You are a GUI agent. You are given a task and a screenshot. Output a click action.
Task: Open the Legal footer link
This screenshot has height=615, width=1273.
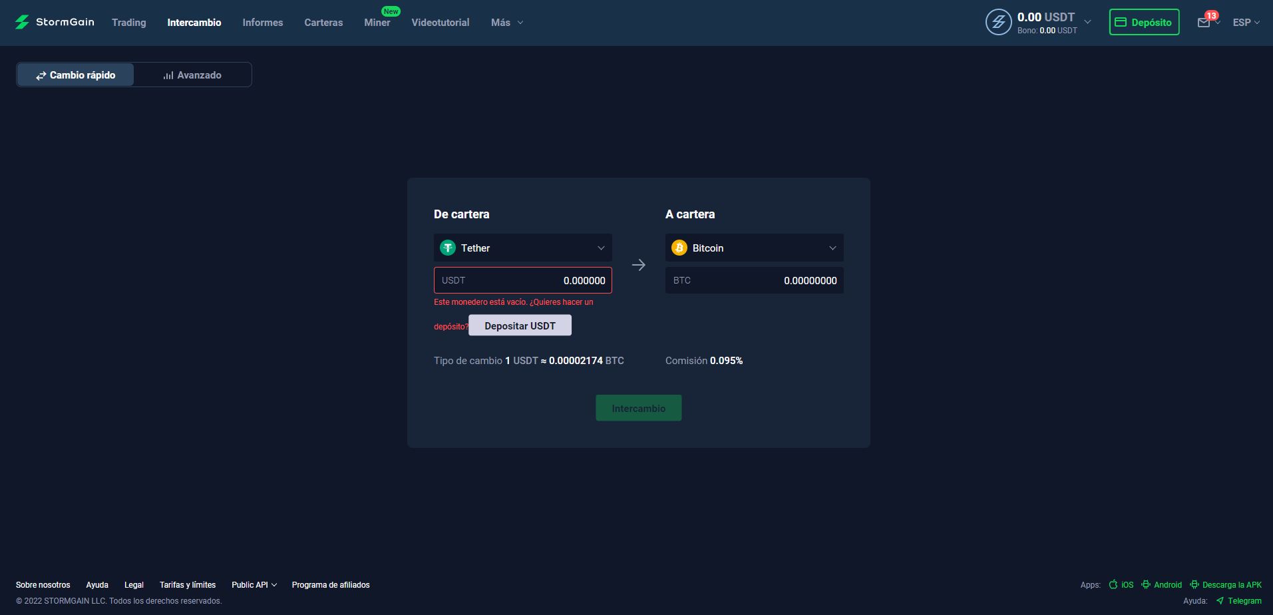point(134,584)
